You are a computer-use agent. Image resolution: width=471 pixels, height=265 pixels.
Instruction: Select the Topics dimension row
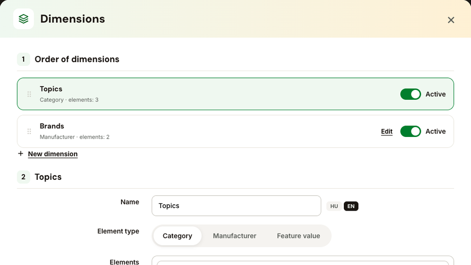[235, 94]
